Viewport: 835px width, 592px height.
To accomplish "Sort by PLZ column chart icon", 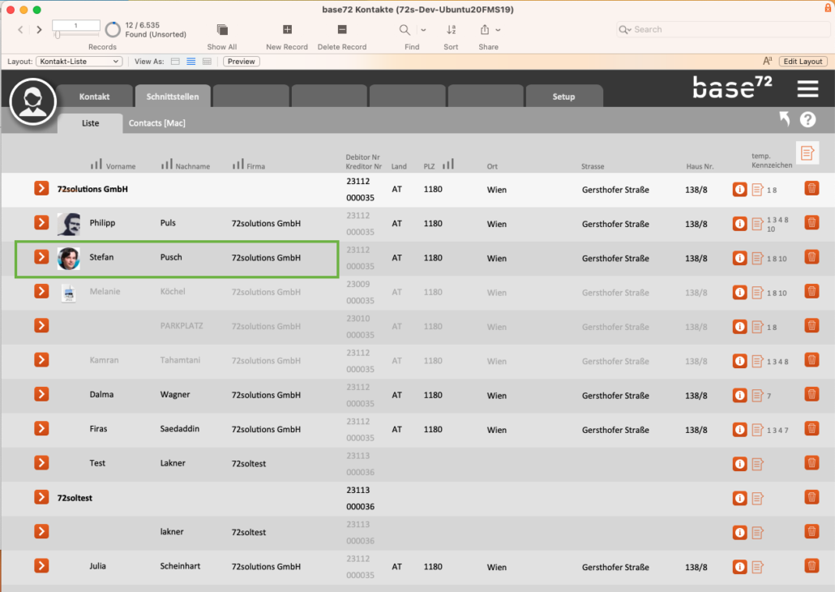I will [447, 164].
